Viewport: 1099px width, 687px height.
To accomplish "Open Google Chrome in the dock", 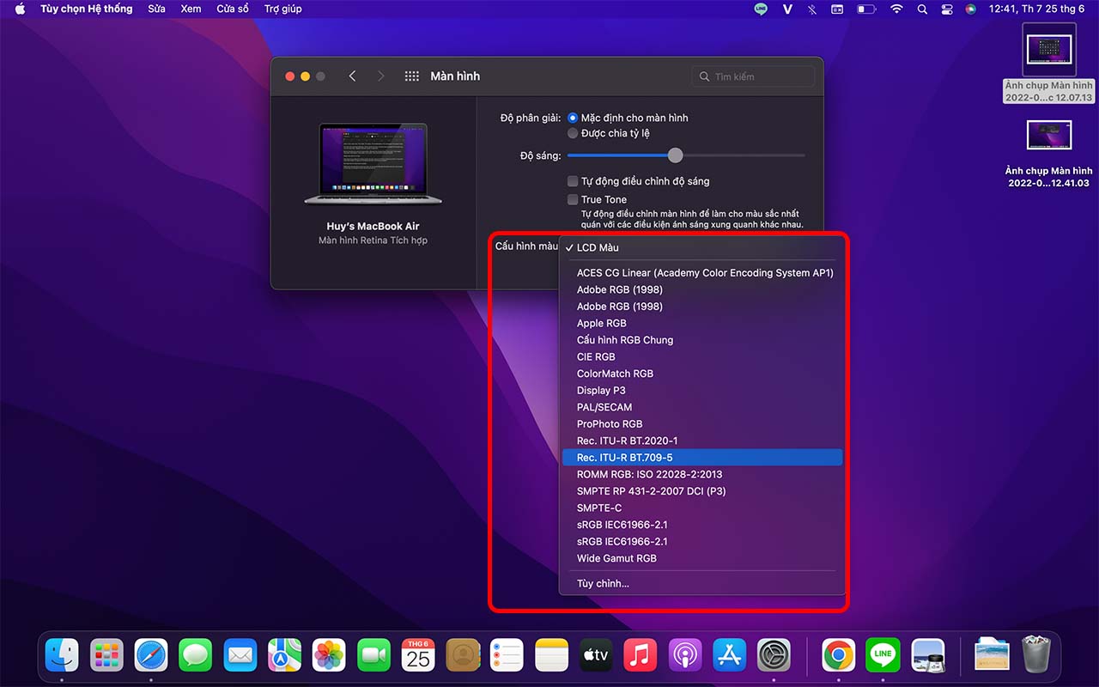I will [x=838, y=655].
